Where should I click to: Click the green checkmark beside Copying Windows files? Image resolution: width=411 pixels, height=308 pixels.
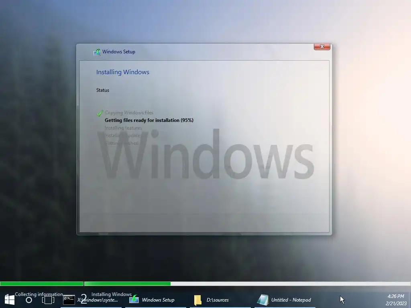pyautogui.click(x=100, y=113)
